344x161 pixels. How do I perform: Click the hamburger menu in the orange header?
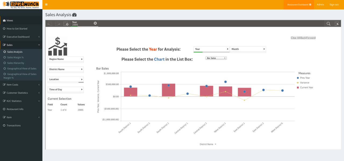(46, 4)
